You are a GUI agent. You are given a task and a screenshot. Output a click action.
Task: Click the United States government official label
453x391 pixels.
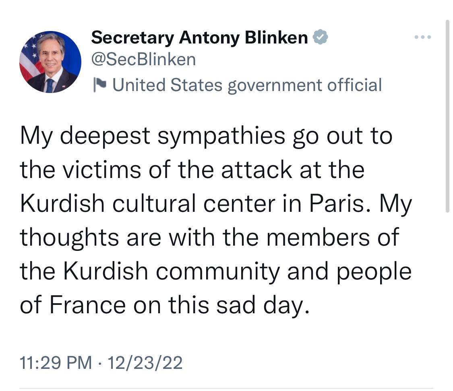[246, 85]
